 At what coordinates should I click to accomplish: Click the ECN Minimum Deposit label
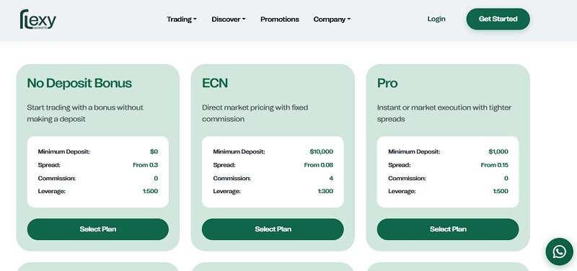click(239, 151)
